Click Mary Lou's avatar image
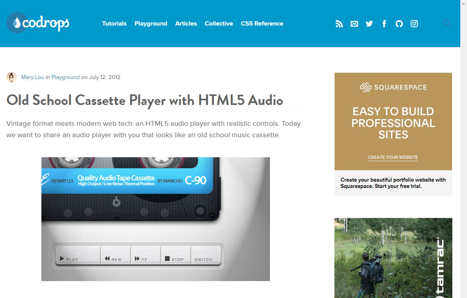 point(11,77)
